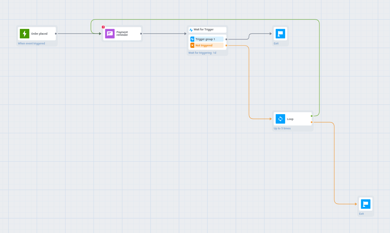This screenshot has width=390, height=233.
Task: Select the Order placed node label
Action: click(x=39, y=34)
